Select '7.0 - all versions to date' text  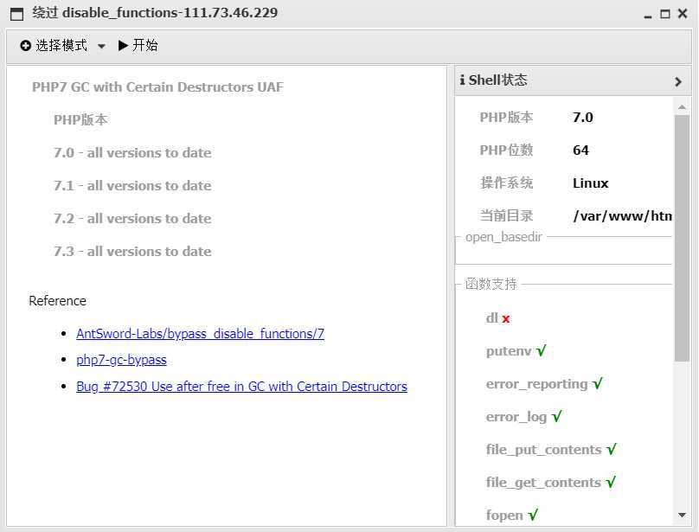[132, 153]
